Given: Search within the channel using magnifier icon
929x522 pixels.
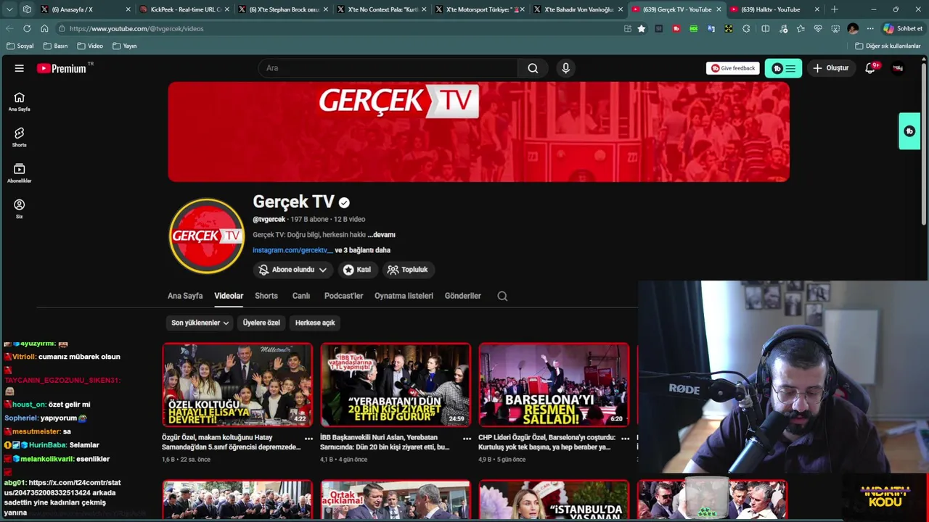Looking at the screenshot, I should pyautogui.click(x=502, y=296).
